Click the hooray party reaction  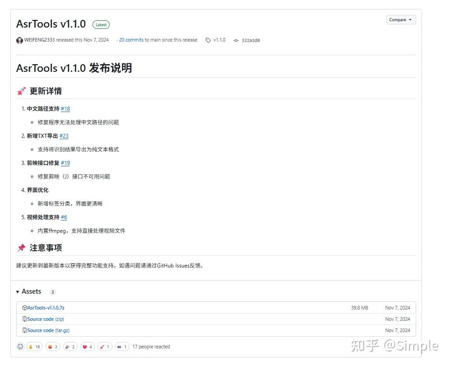(70, 347)
